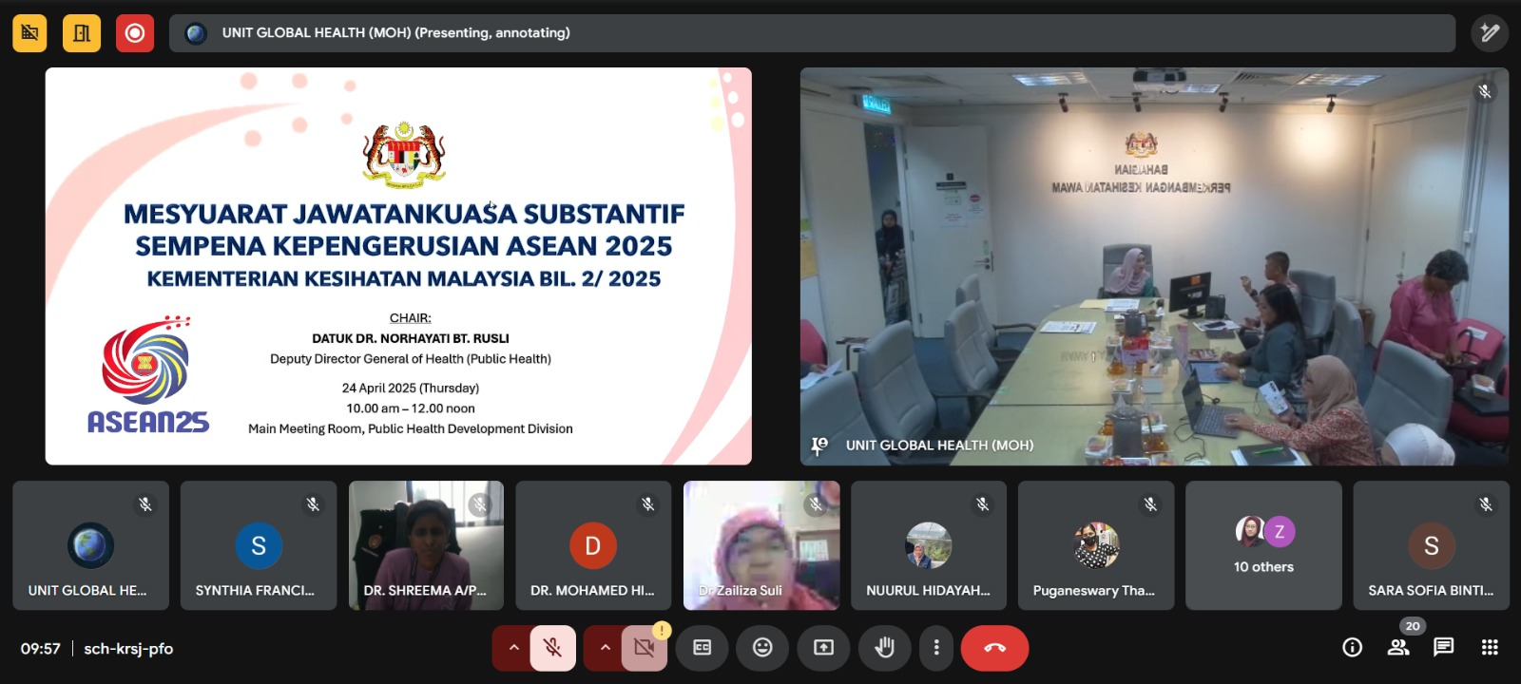Click the yellow crossed-out building icon
The height and width of the screenshot is (684, 1521).
(x=29, y=33)
